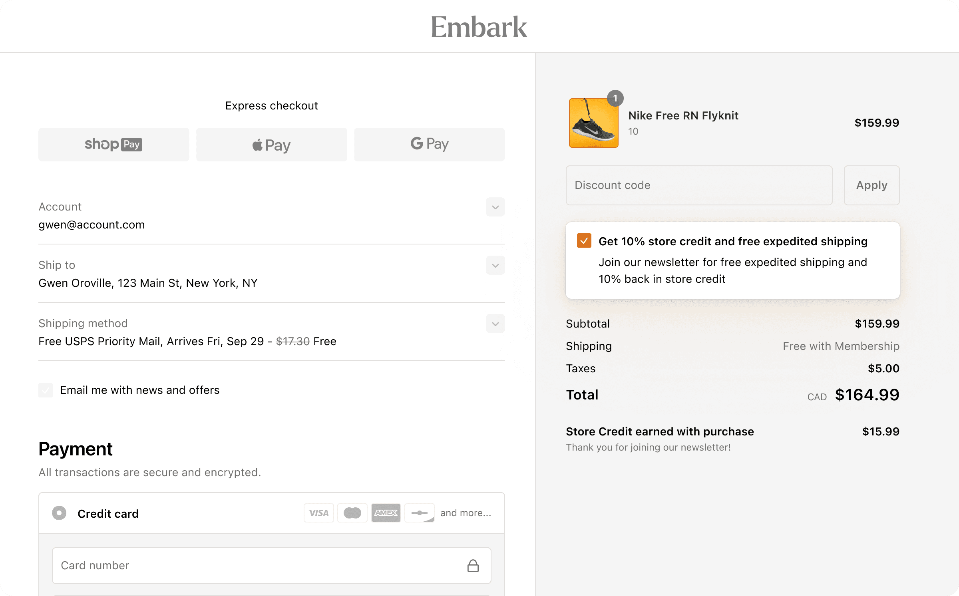959x596 pixels.
Task: Reveal more payment card types
Action: [x=466, y=513]
